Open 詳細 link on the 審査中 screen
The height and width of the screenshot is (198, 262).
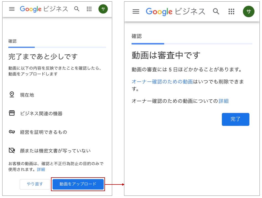[224, 101]
